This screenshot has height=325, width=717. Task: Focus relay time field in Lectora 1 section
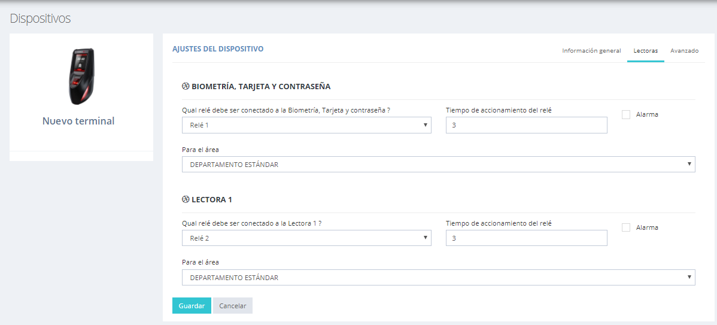pos(526,238)
